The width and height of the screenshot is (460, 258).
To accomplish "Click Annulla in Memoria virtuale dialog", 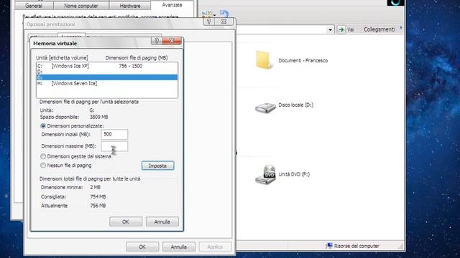I will point(162,221).
